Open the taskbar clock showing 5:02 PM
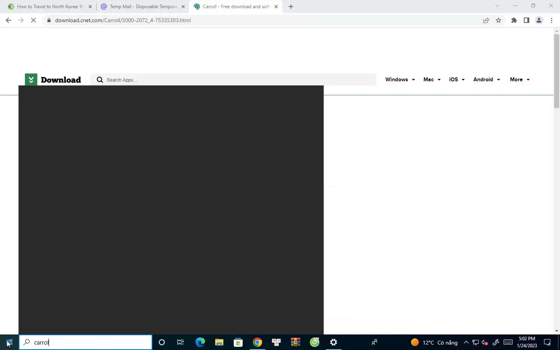560x350 pixels. [527, 342]
